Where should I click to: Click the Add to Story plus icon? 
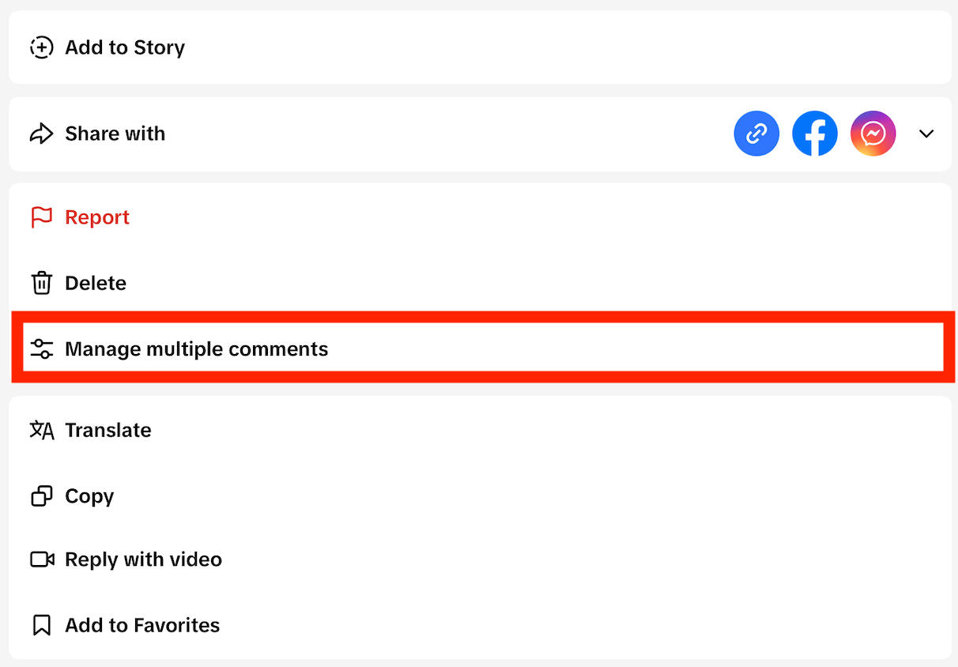tap(41, 47)
